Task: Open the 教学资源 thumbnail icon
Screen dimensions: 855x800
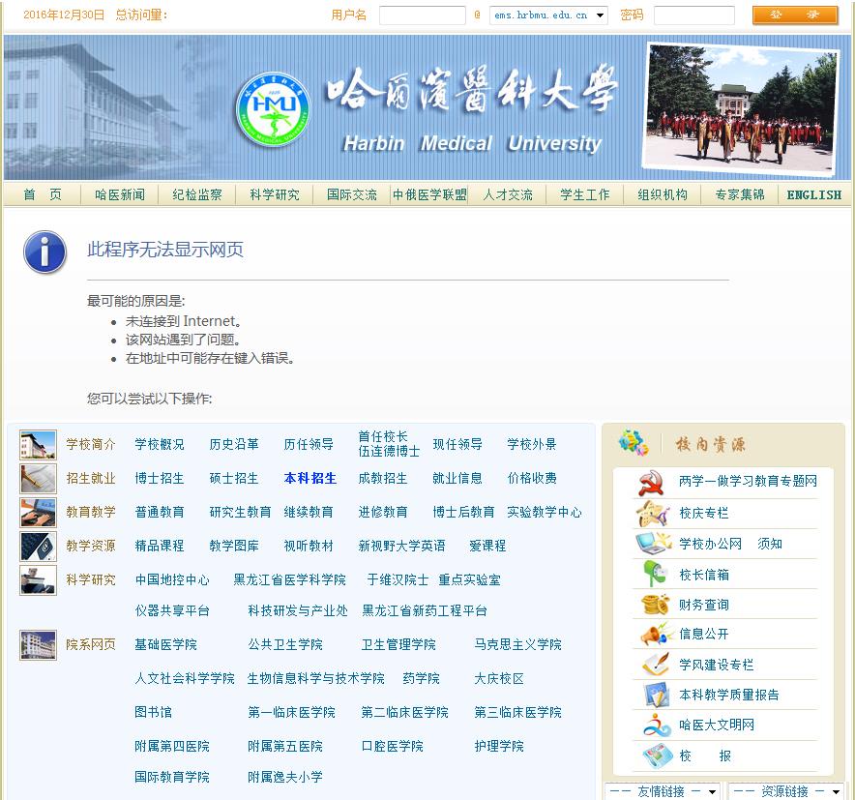Action: point(38,546)
